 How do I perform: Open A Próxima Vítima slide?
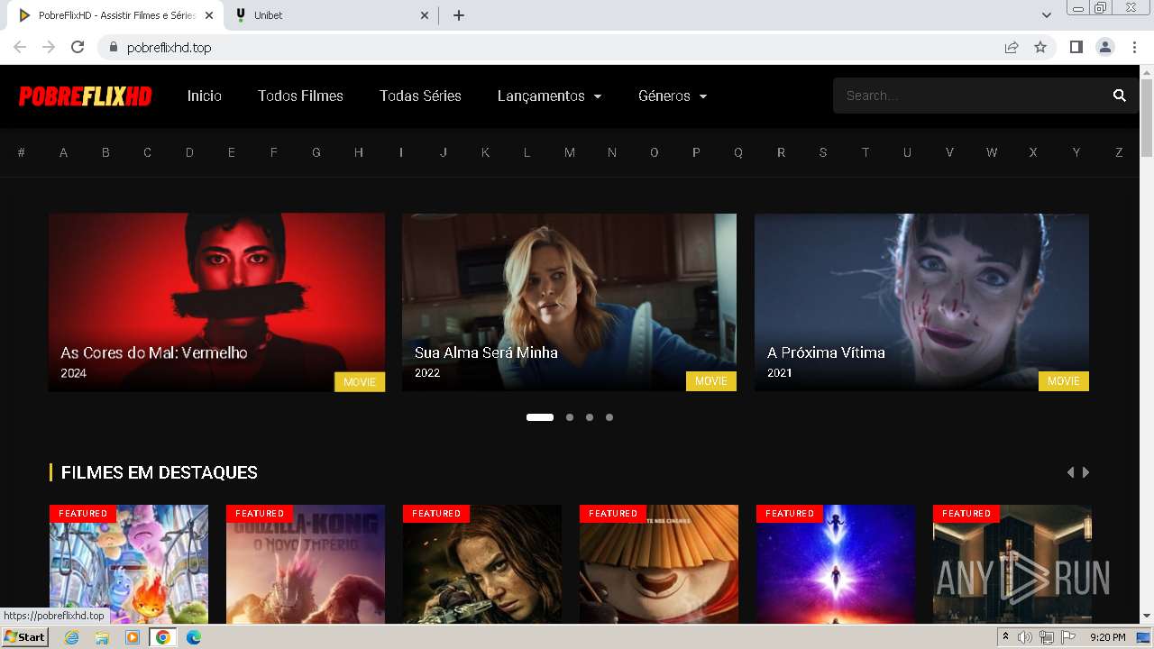click(921, 302)
